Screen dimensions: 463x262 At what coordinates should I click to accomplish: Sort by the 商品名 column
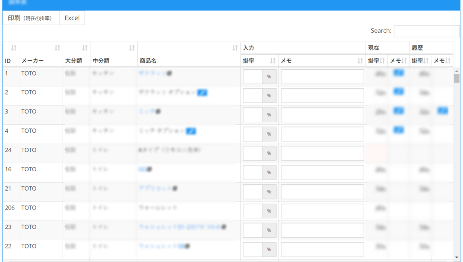coord(189,54)
